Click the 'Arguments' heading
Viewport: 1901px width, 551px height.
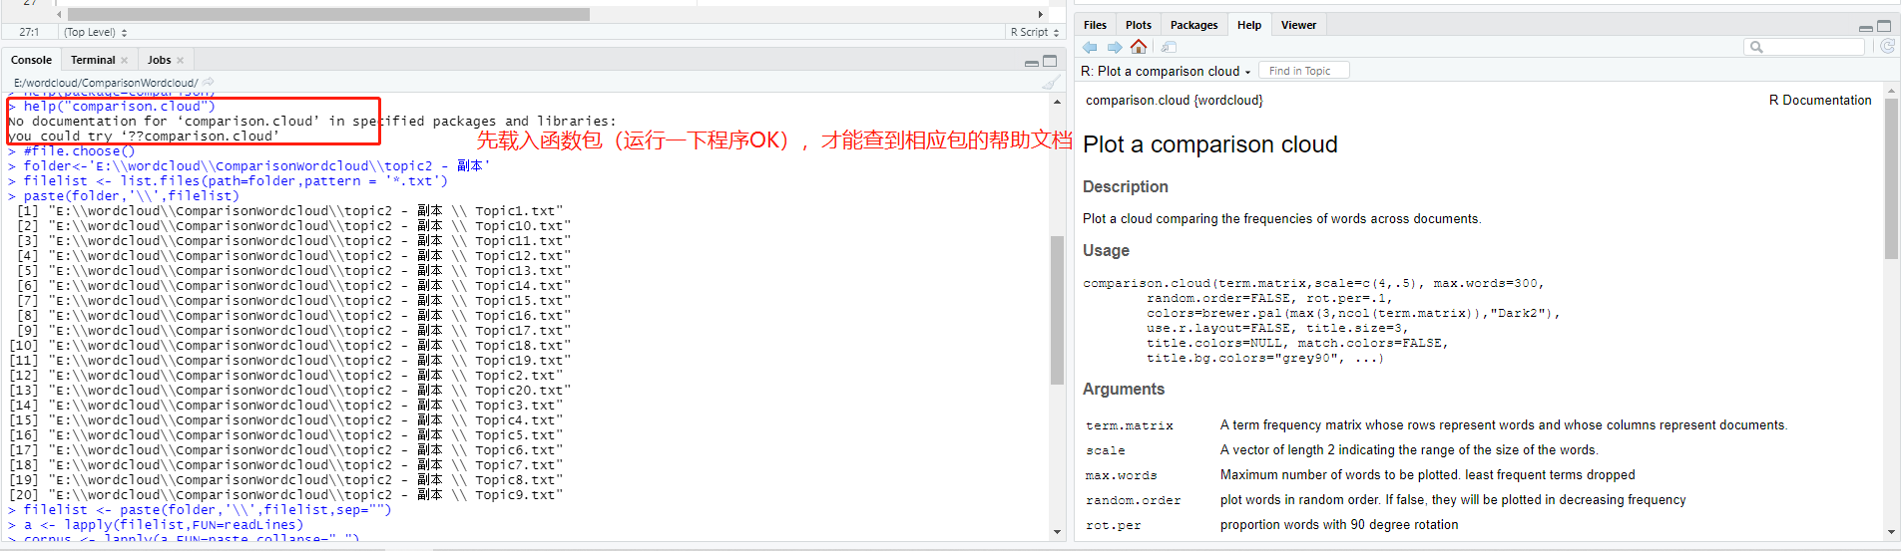point(1123,389)
